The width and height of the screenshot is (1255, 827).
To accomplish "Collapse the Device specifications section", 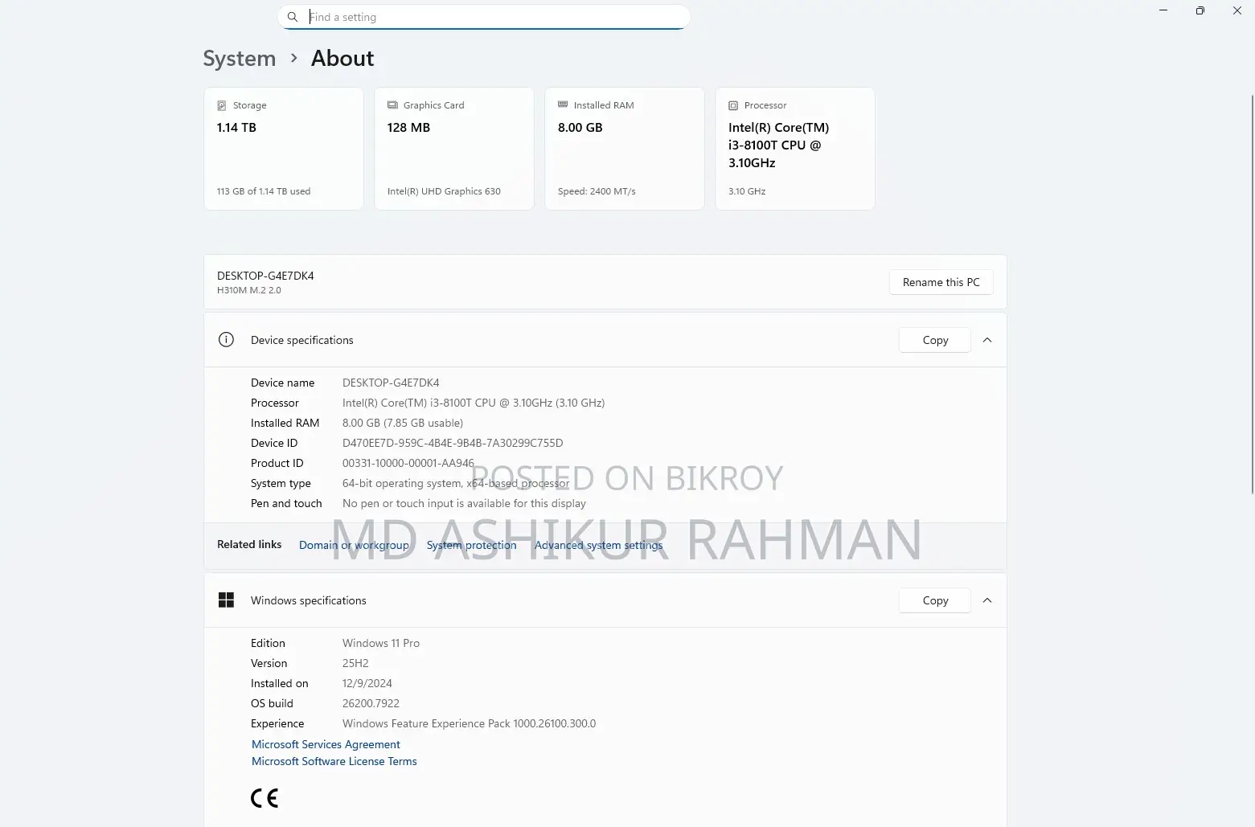I will pos(987,340).
